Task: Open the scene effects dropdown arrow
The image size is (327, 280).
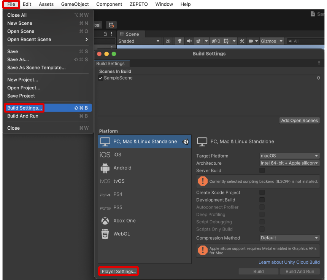Action: pyautogui.click(x=206, y=41)
